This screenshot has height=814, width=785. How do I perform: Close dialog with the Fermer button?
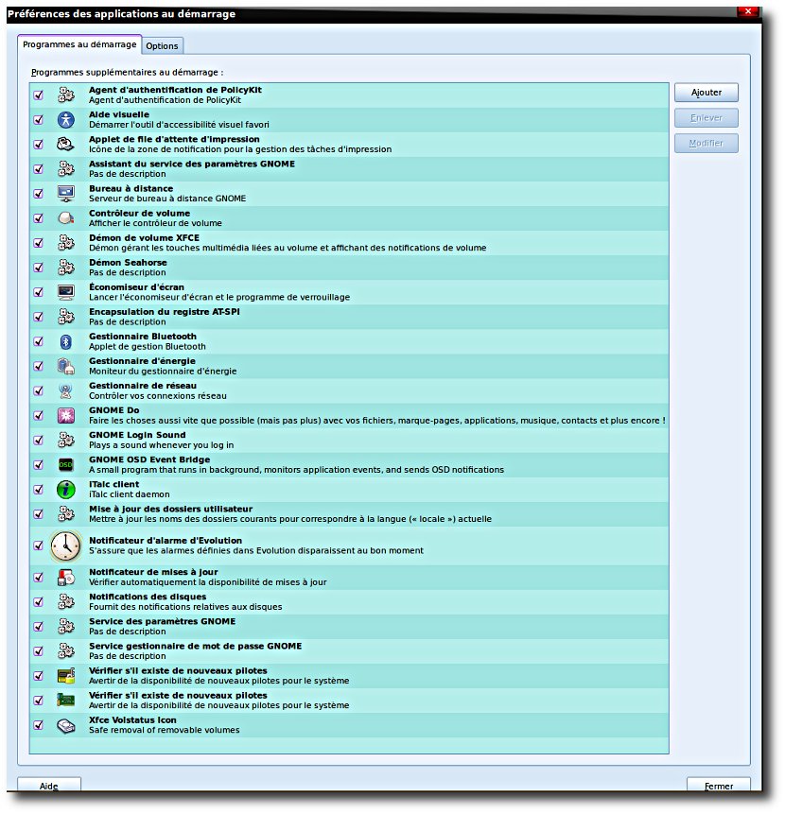[x=719, y=786]
